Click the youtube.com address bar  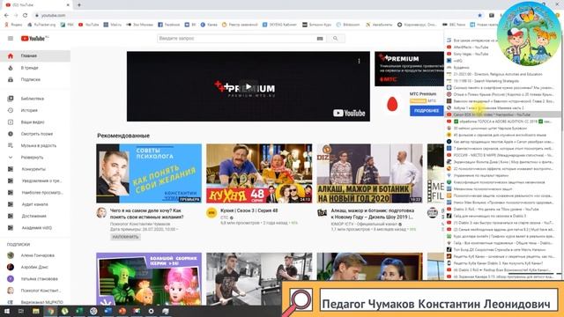(x=252, y=16)
